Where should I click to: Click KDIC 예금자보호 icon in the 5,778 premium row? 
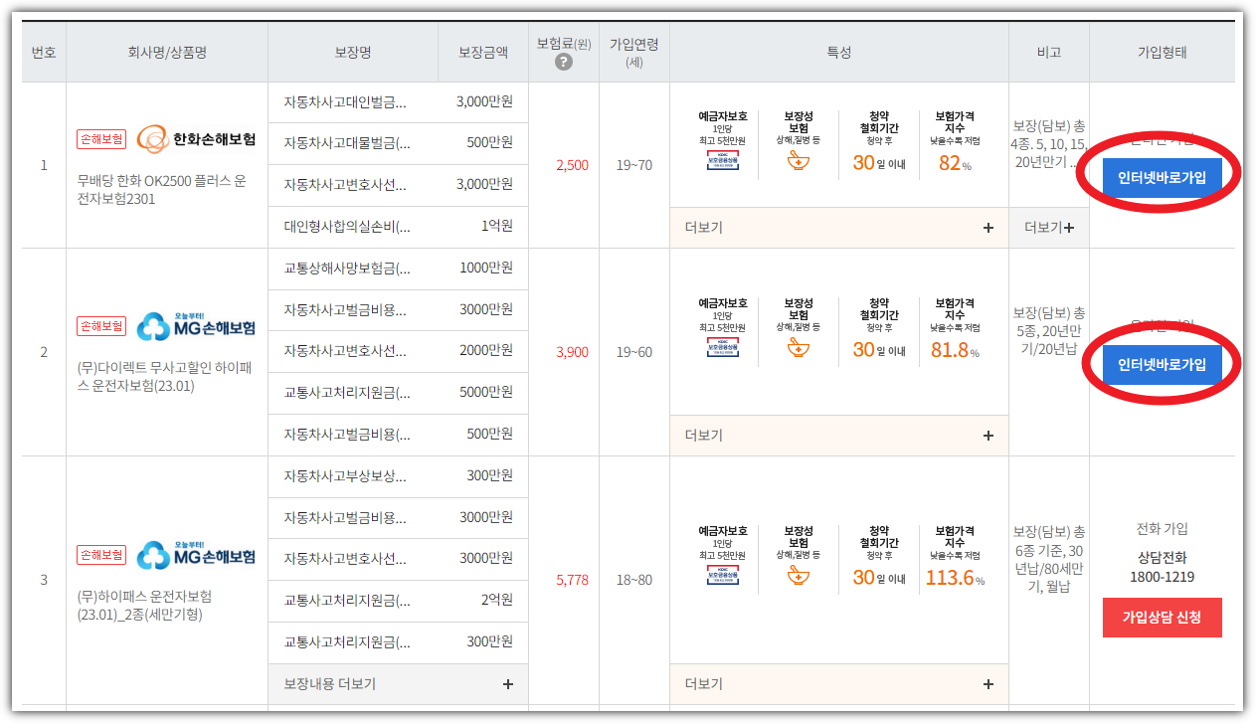pos(723,577)
